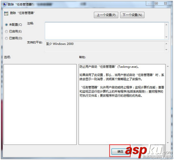Click the policy setting icon beside 删除 "任务管理器"
The width and height of the screenshot is (174, 160).
coord(6,13)
